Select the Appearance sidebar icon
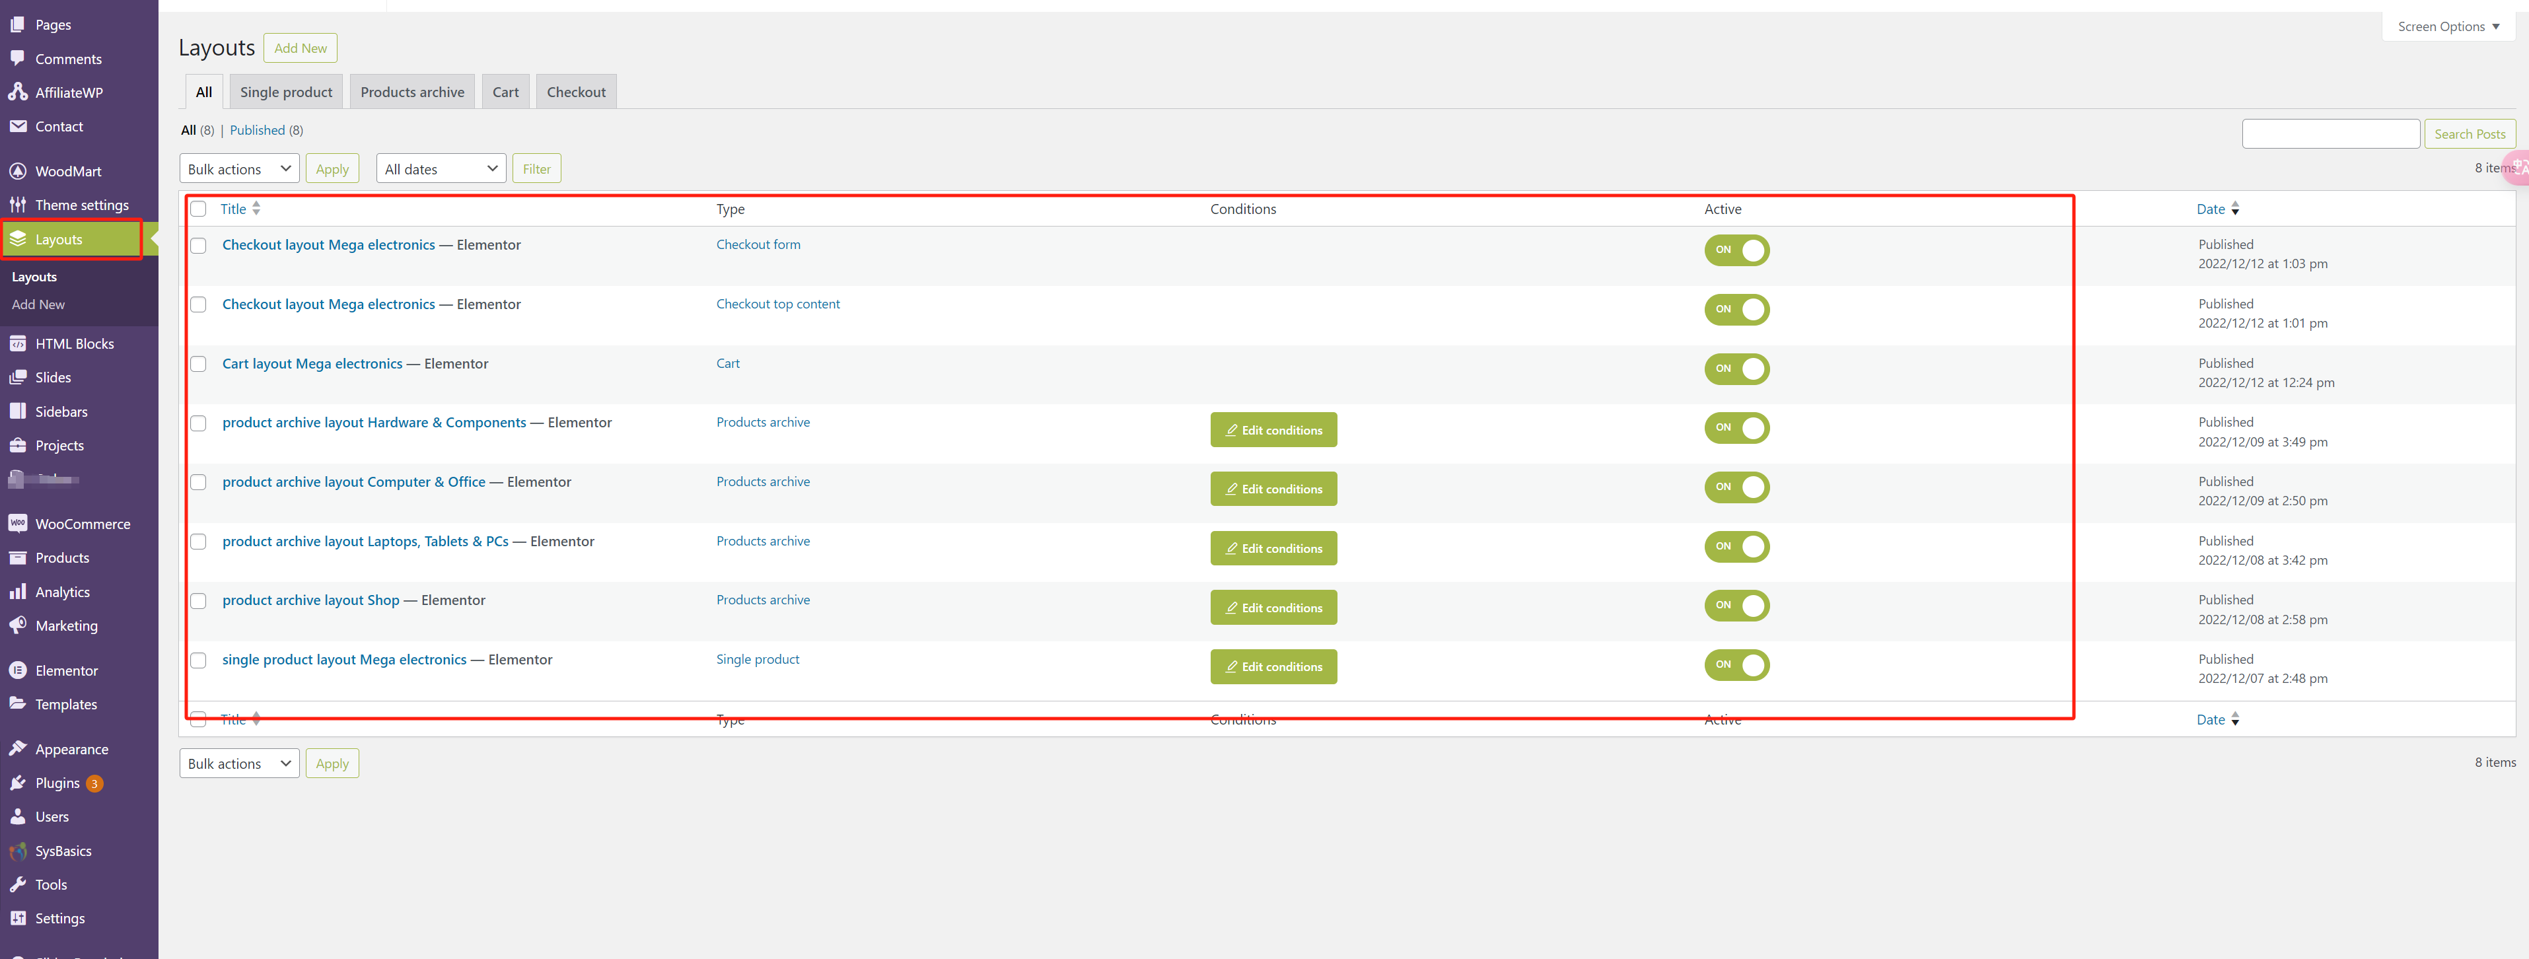Image resolution: width=2529 pixels, height=959 pixels. [x=18, y=748]
